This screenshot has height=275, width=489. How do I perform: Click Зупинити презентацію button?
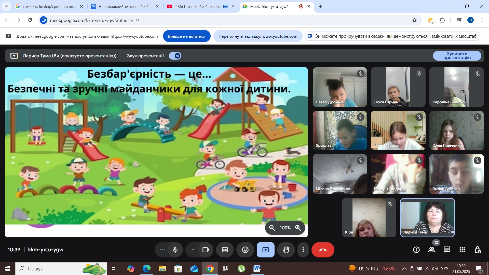click(x=457, y=56)
